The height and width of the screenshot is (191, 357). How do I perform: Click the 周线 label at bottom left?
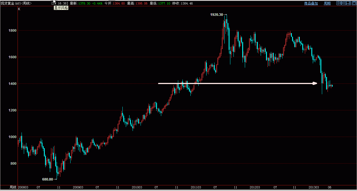[x=13, y=187]
